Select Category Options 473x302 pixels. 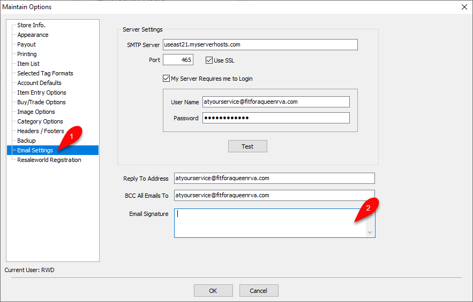point(40,122)
